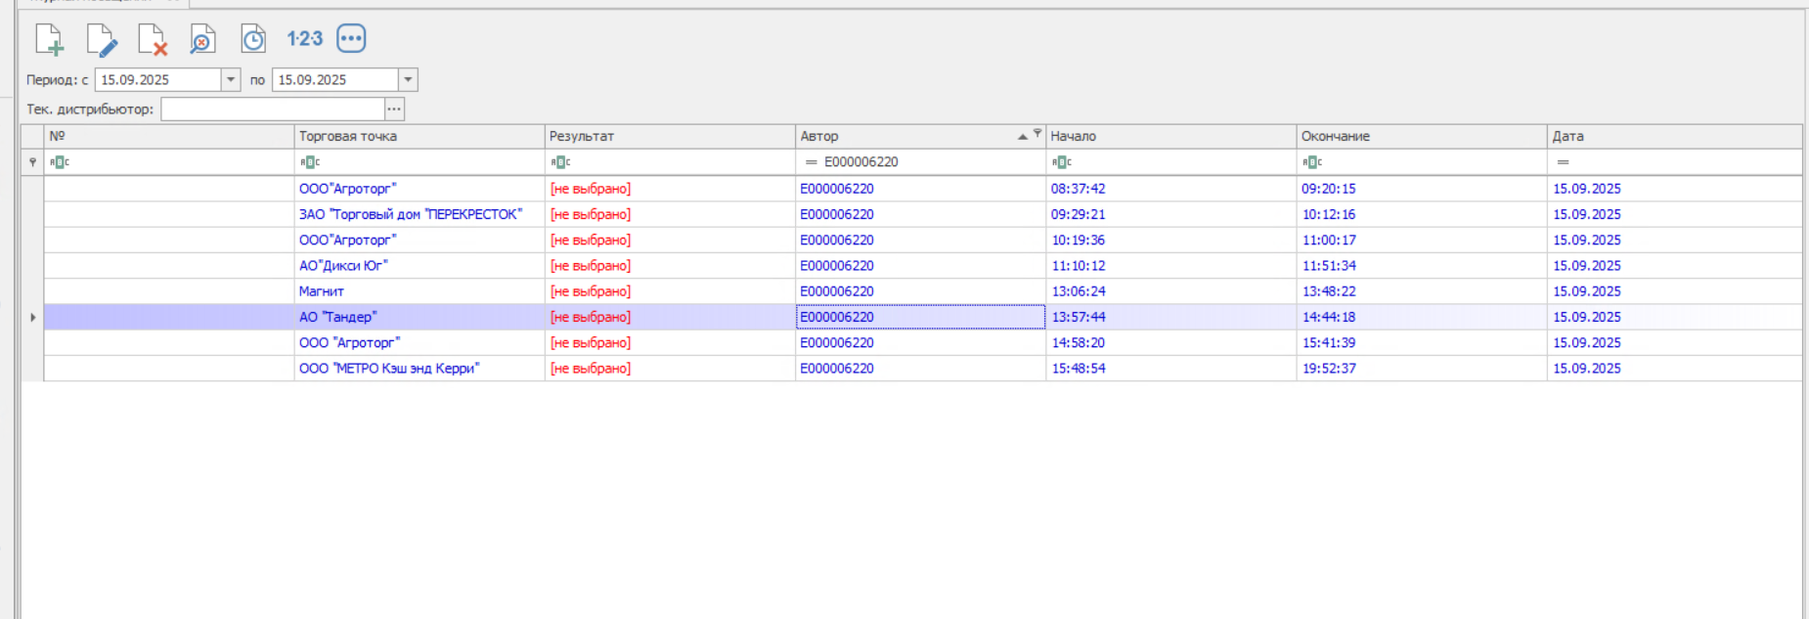Image resolution: width=1809 pixels, height=619 pixels.
Task: Click the Тек. дистрибьютор input field
Action: [x=273, y=109]
